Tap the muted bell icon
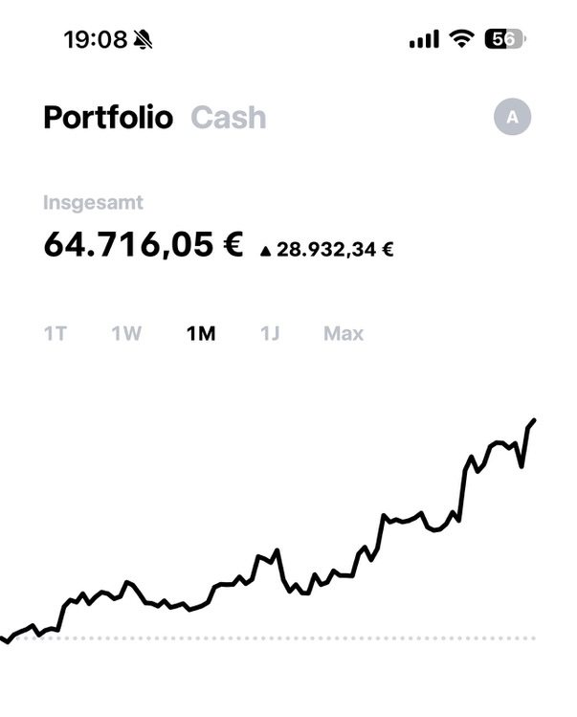This screenshot has height=717, width=577. pyautogui.click(x=144, y=39)
